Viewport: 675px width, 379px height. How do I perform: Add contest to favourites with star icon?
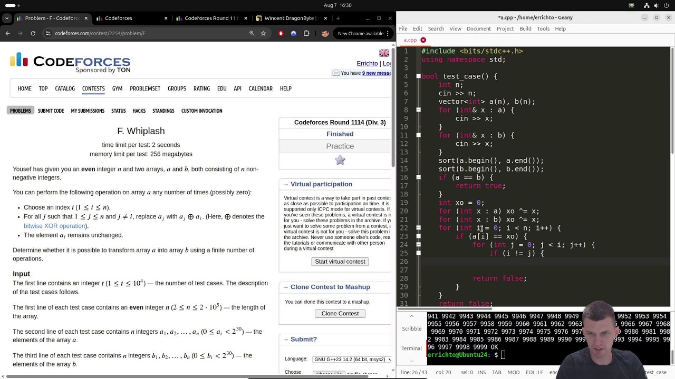[340, 160]
